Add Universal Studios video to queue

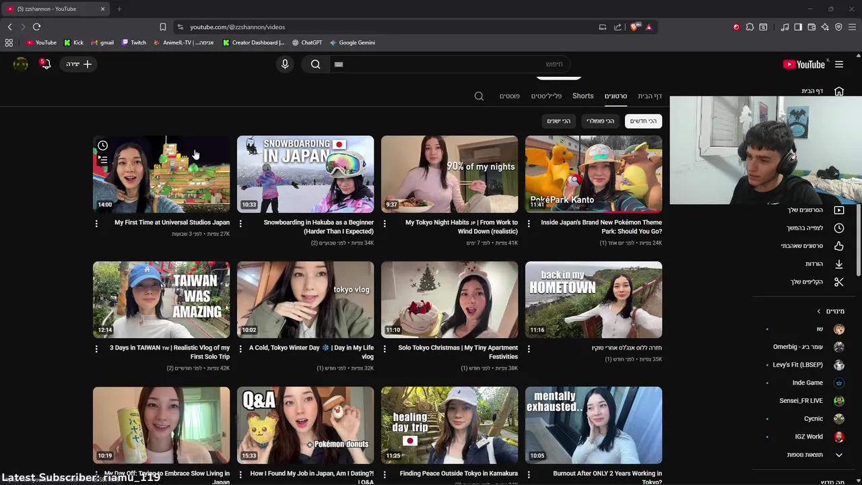point(102,160)
